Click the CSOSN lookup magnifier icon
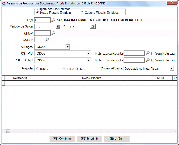This screenshot has height=145, width=179. [x=47, y=40]
